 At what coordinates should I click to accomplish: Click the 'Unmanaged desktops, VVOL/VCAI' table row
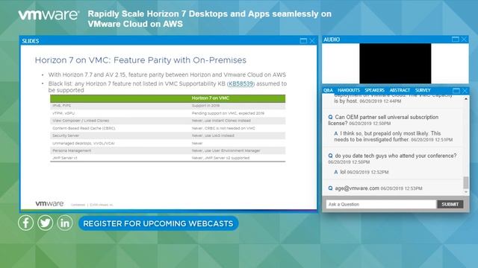tap(167, 143)
